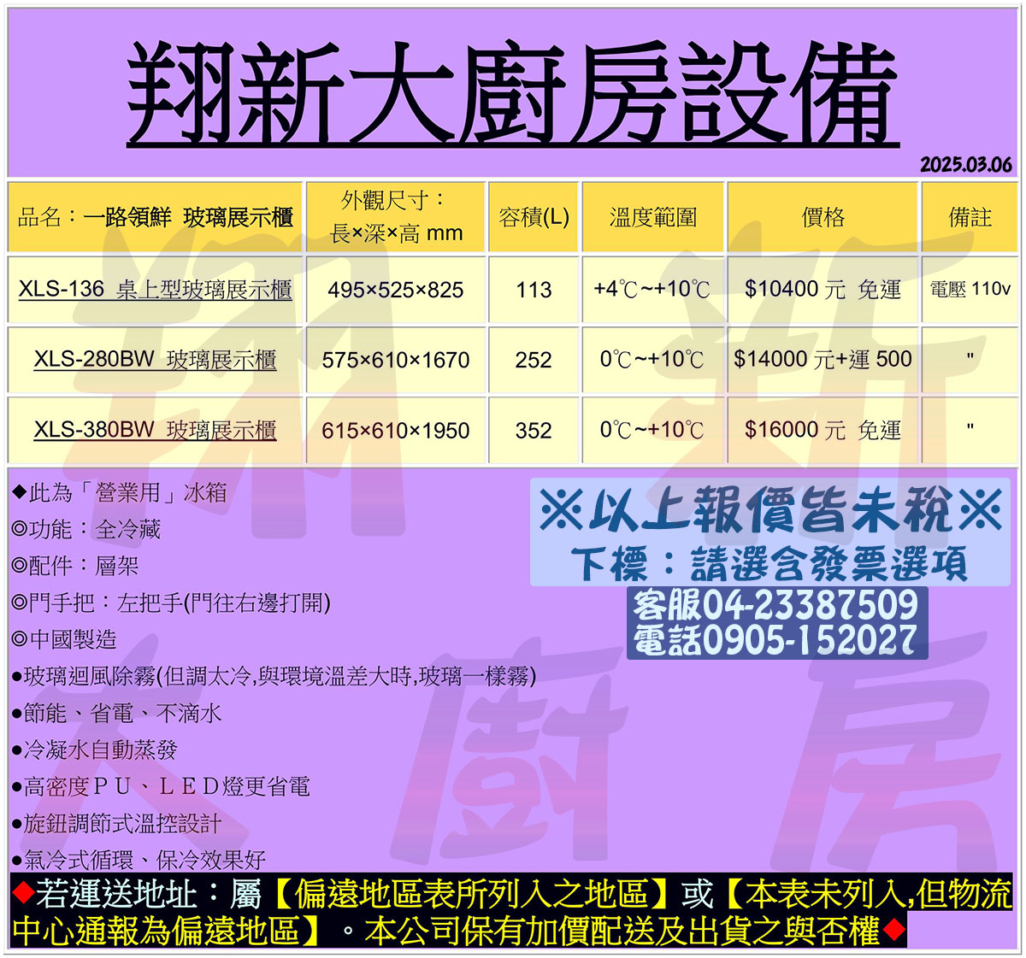Open the XLS-136 桌上型玻璃展示櫃 product name

(x=156, y=290)
